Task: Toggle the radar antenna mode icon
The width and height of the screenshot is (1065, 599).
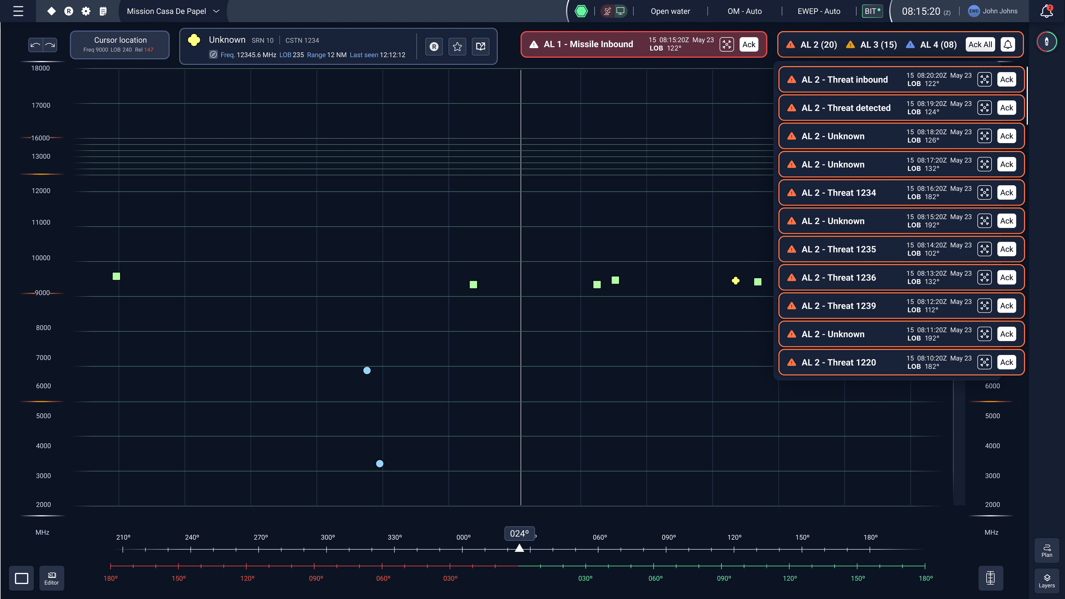Action: (x=607, y=11)
